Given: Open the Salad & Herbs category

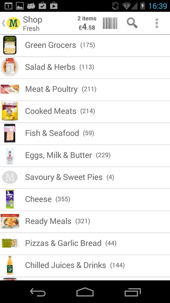Looking at the screenshot, I should coord(85,67).
